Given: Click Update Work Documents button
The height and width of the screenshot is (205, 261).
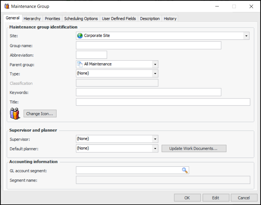Looking at the screenshot, I should pos(194,149).
